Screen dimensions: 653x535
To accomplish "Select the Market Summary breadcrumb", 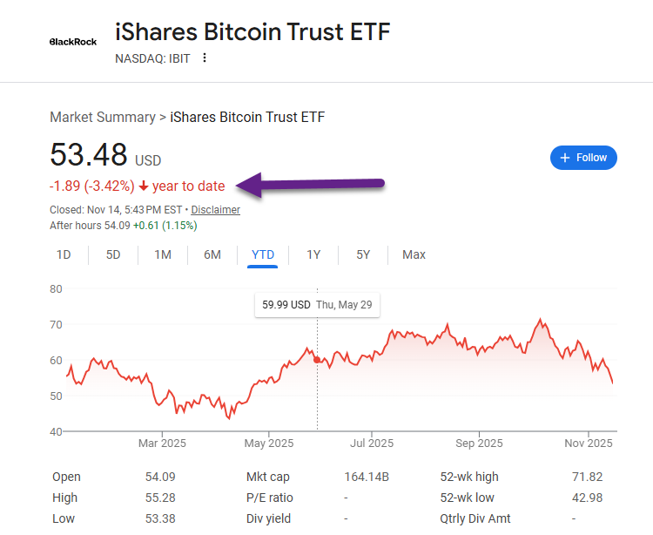I will point(101,118).
